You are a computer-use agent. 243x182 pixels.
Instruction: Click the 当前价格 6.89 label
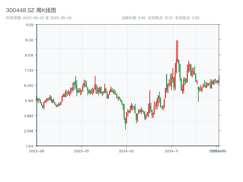click(134, 18)
